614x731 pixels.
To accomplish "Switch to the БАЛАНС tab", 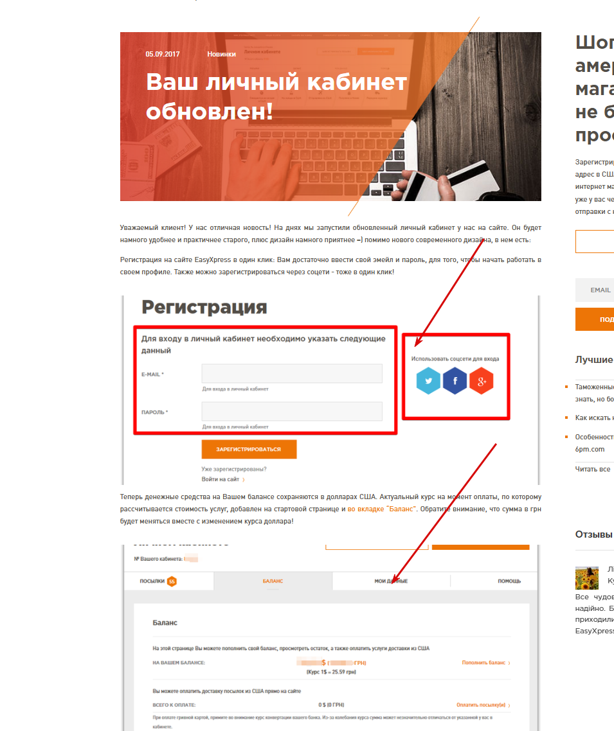I will (273, 581).
